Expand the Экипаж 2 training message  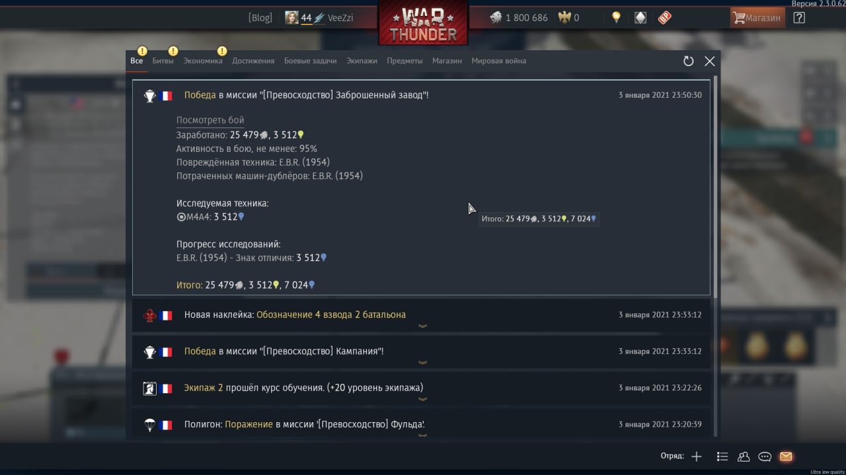point(421,388)
